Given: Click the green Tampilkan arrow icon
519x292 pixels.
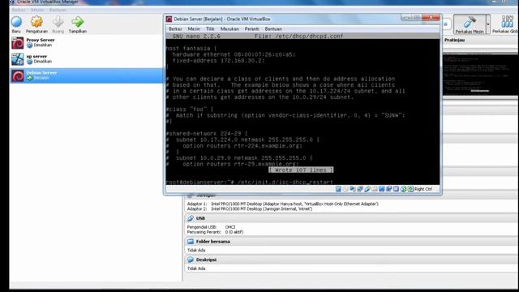Looking at the screenshot, I should click(x=78, y=22).
